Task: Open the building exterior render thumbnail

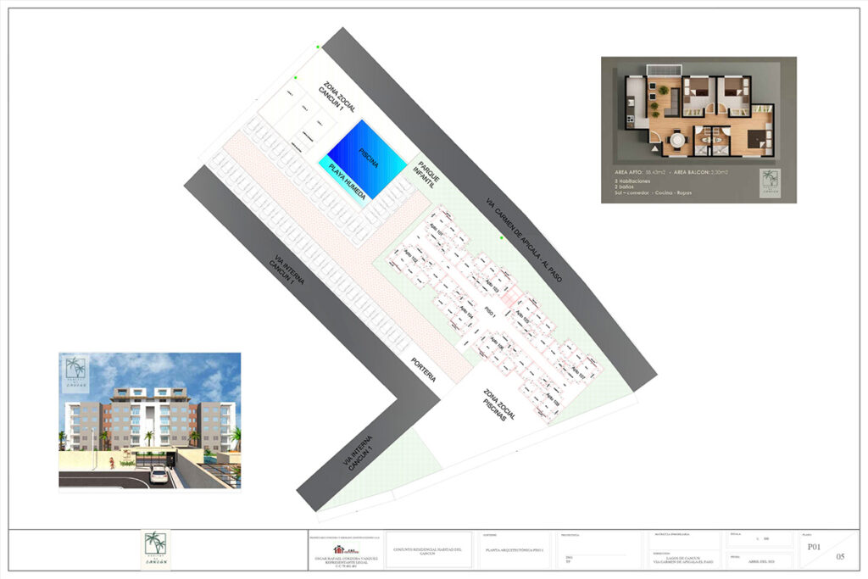Action: tap(149, 420)
